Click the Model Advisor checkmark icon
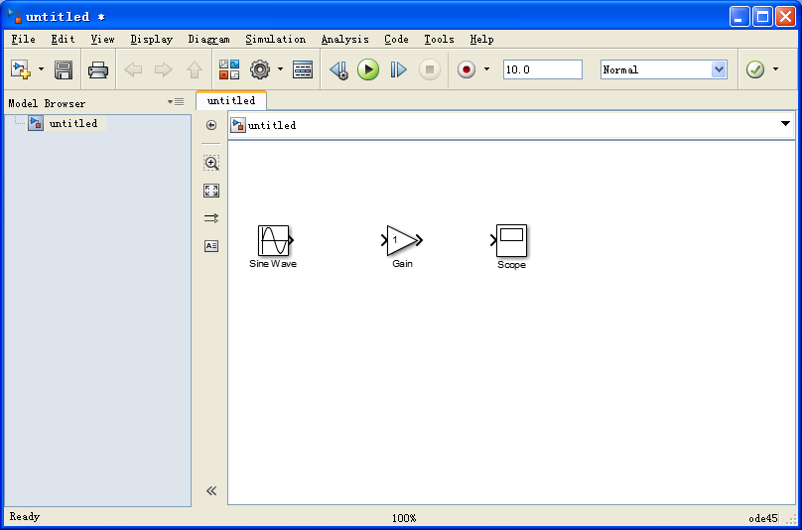 [755, 69]
